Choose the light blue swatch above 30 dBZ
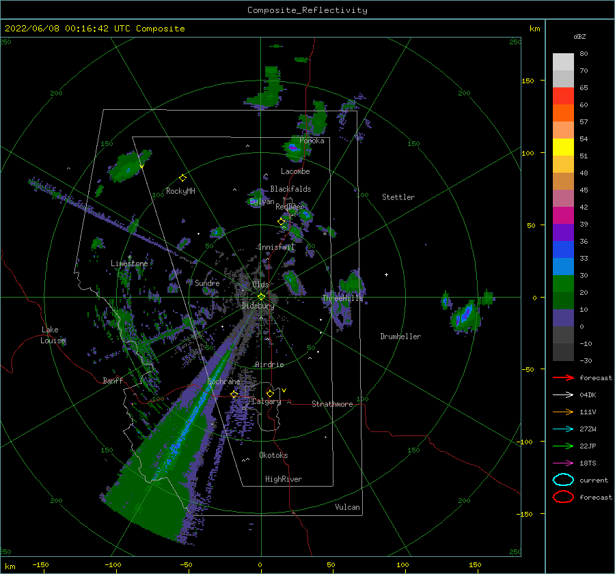The height and width of the screenshot is (574, 615). (563, 266)
